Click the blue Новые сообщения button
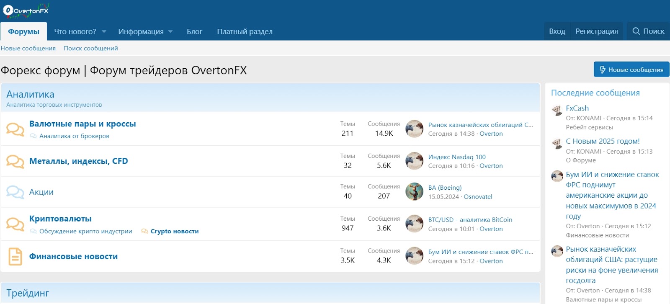This screenshot has width=670, height=304. tap(631, 70)
